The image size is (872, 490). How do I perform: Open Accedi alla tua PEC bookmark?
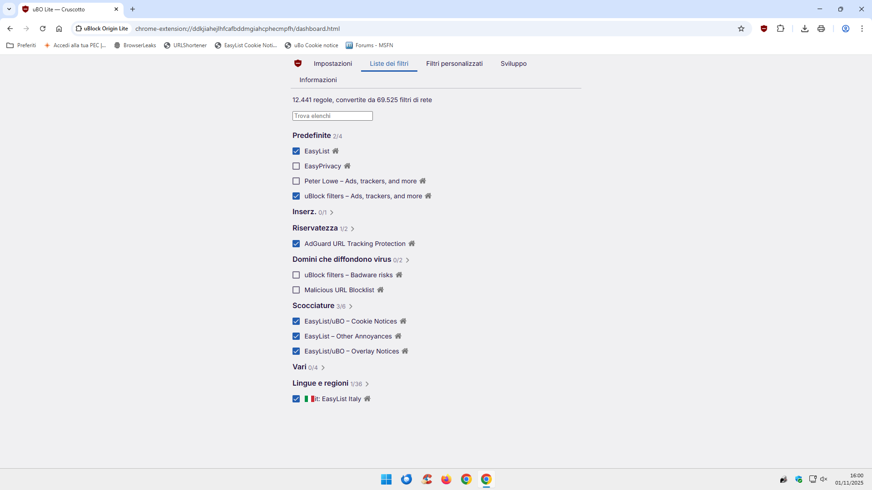tap(75, 45)
